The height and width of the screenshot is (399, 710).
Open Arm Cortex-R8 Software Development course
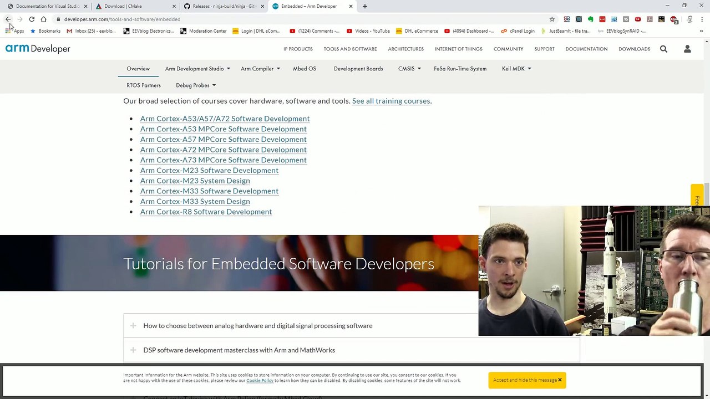tap(206, 212)
